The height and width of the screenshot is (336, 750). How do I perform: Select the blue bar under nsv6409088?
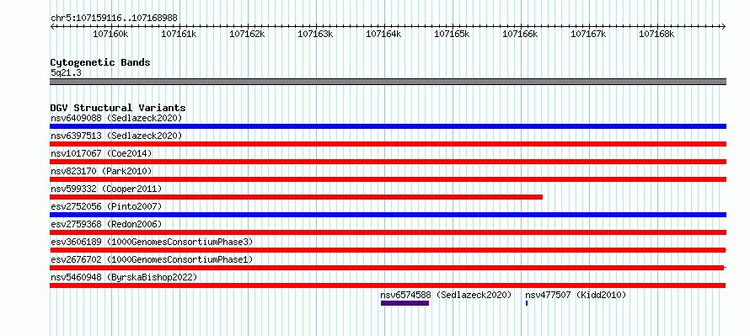point(388,126)
